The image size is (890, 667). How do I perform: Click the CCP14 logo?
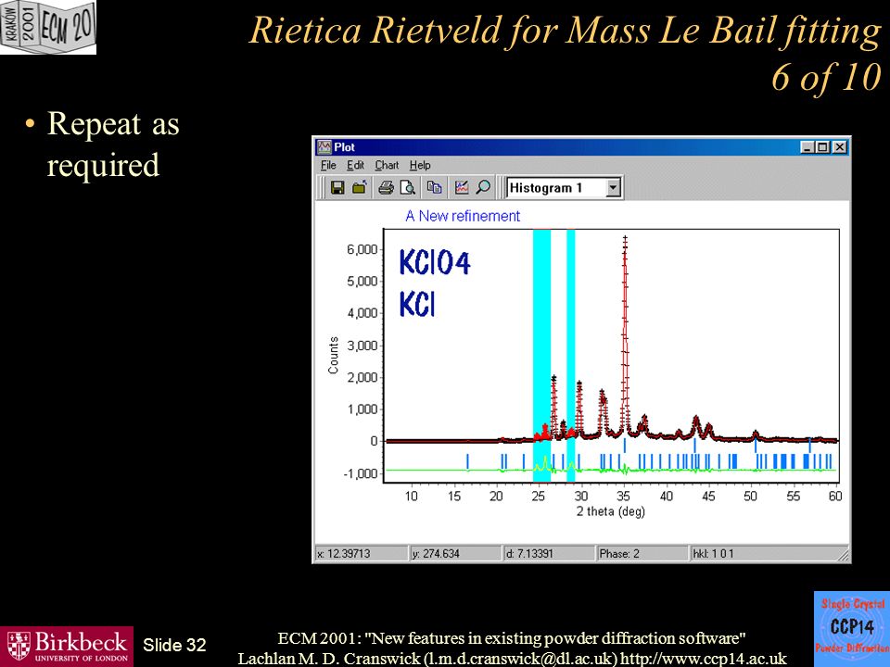[x=851, y=627]
